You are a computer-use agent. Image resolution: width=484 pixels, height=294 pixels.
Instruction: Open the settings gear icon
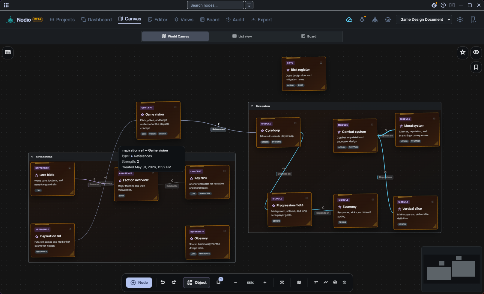460,19
